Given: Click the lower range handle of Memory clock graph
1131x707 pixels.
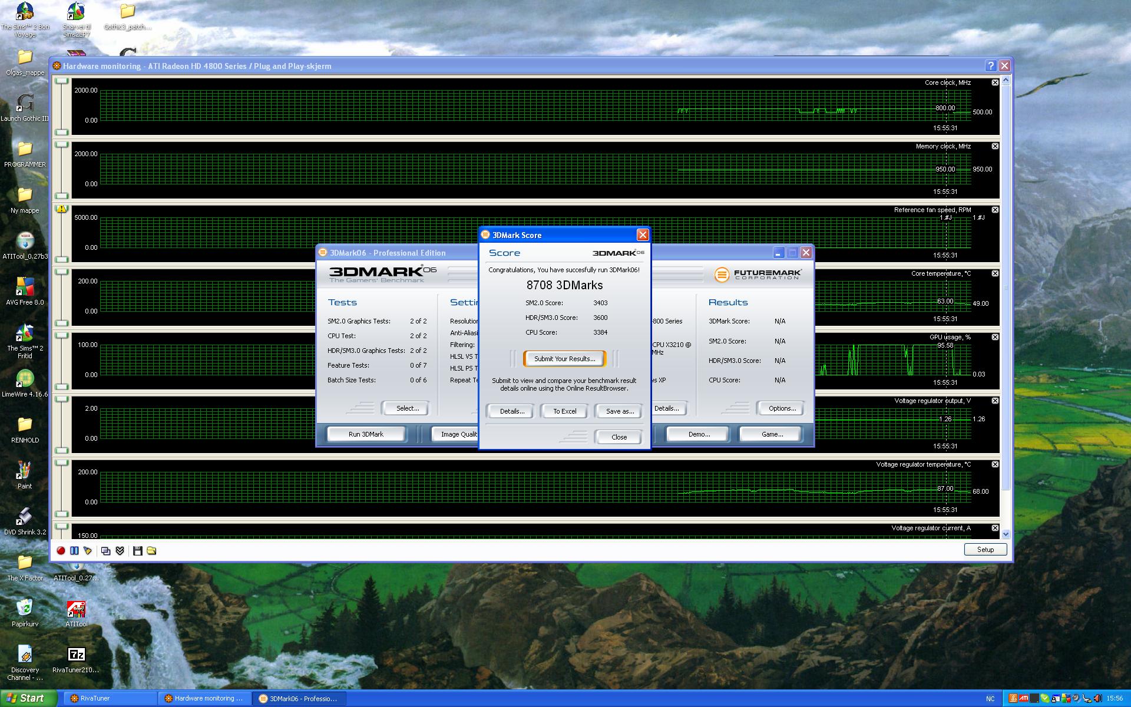Looking at the screenshot, I should tap(62, 196).
